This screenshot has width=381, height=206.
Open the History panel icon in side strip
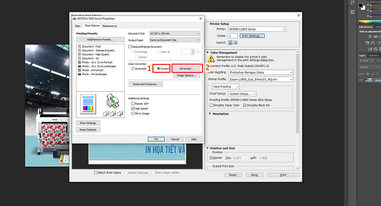pyautogui.click(x=353, y=3)
